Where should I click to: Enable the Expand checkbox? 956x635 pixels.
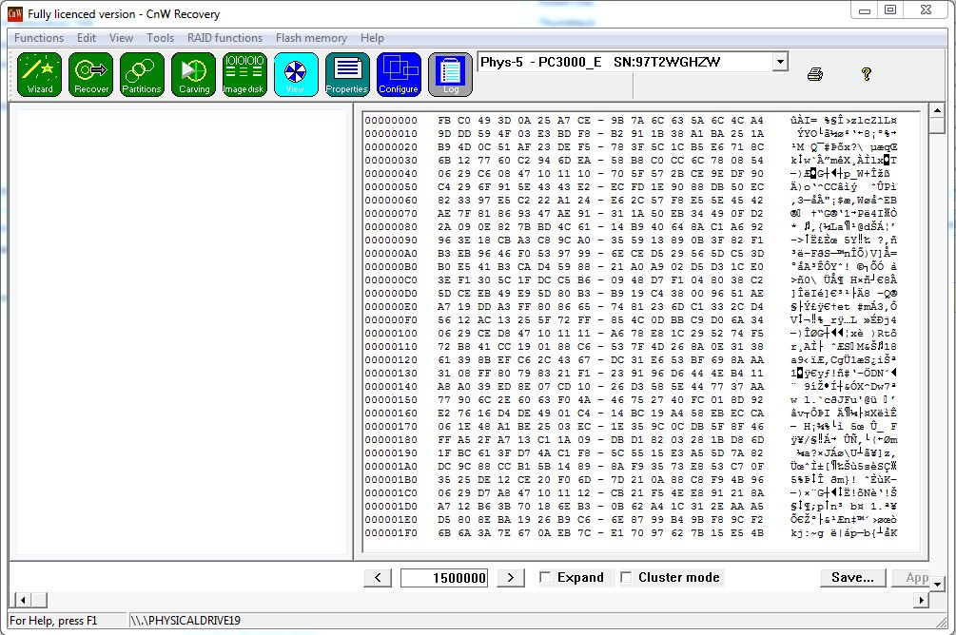coord(546,577)
